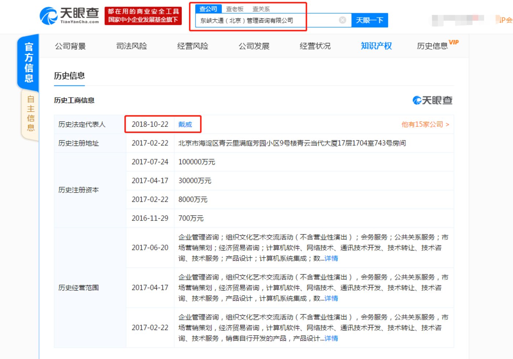This screenshot has height=359, width=513.
Task: Select the 查关系 search tab
Action: pyautogui.click(x=261, y=9)
